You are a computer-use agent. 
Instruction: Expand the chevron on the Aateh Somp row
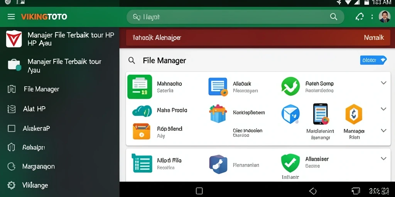383,83
